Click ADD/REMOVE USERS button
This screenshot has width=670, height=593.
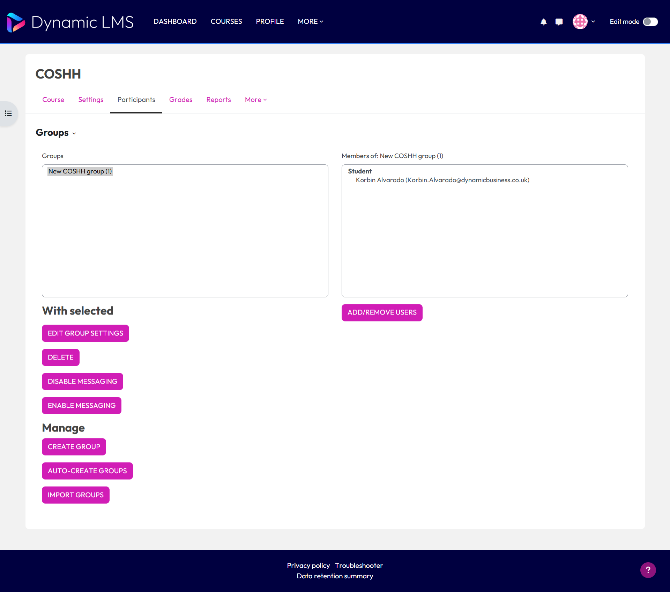coord(382,313)
